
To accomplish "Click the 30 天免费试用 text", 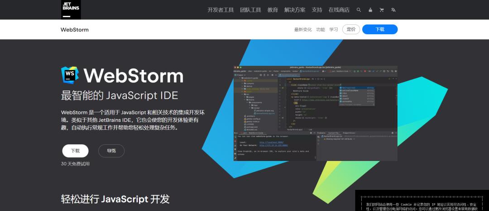I will point(75,164).
